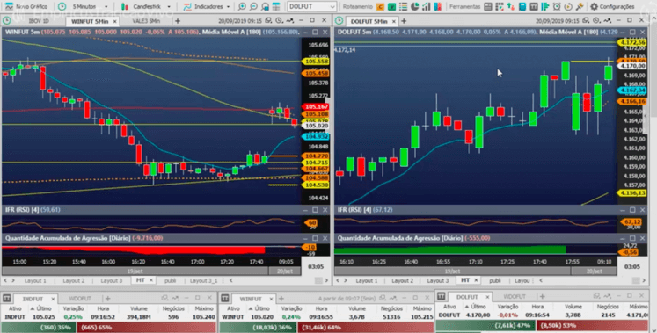
Task: Expand the Indicadores dropdown
Action: click(x=207, y=6)
